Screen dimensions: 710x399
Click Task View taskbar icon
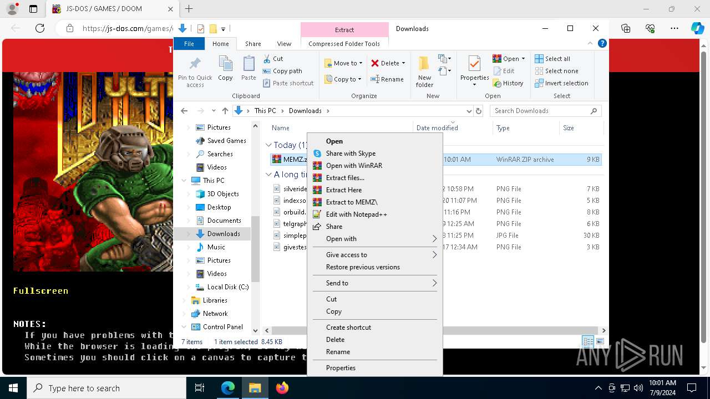[x=200, y=388]
